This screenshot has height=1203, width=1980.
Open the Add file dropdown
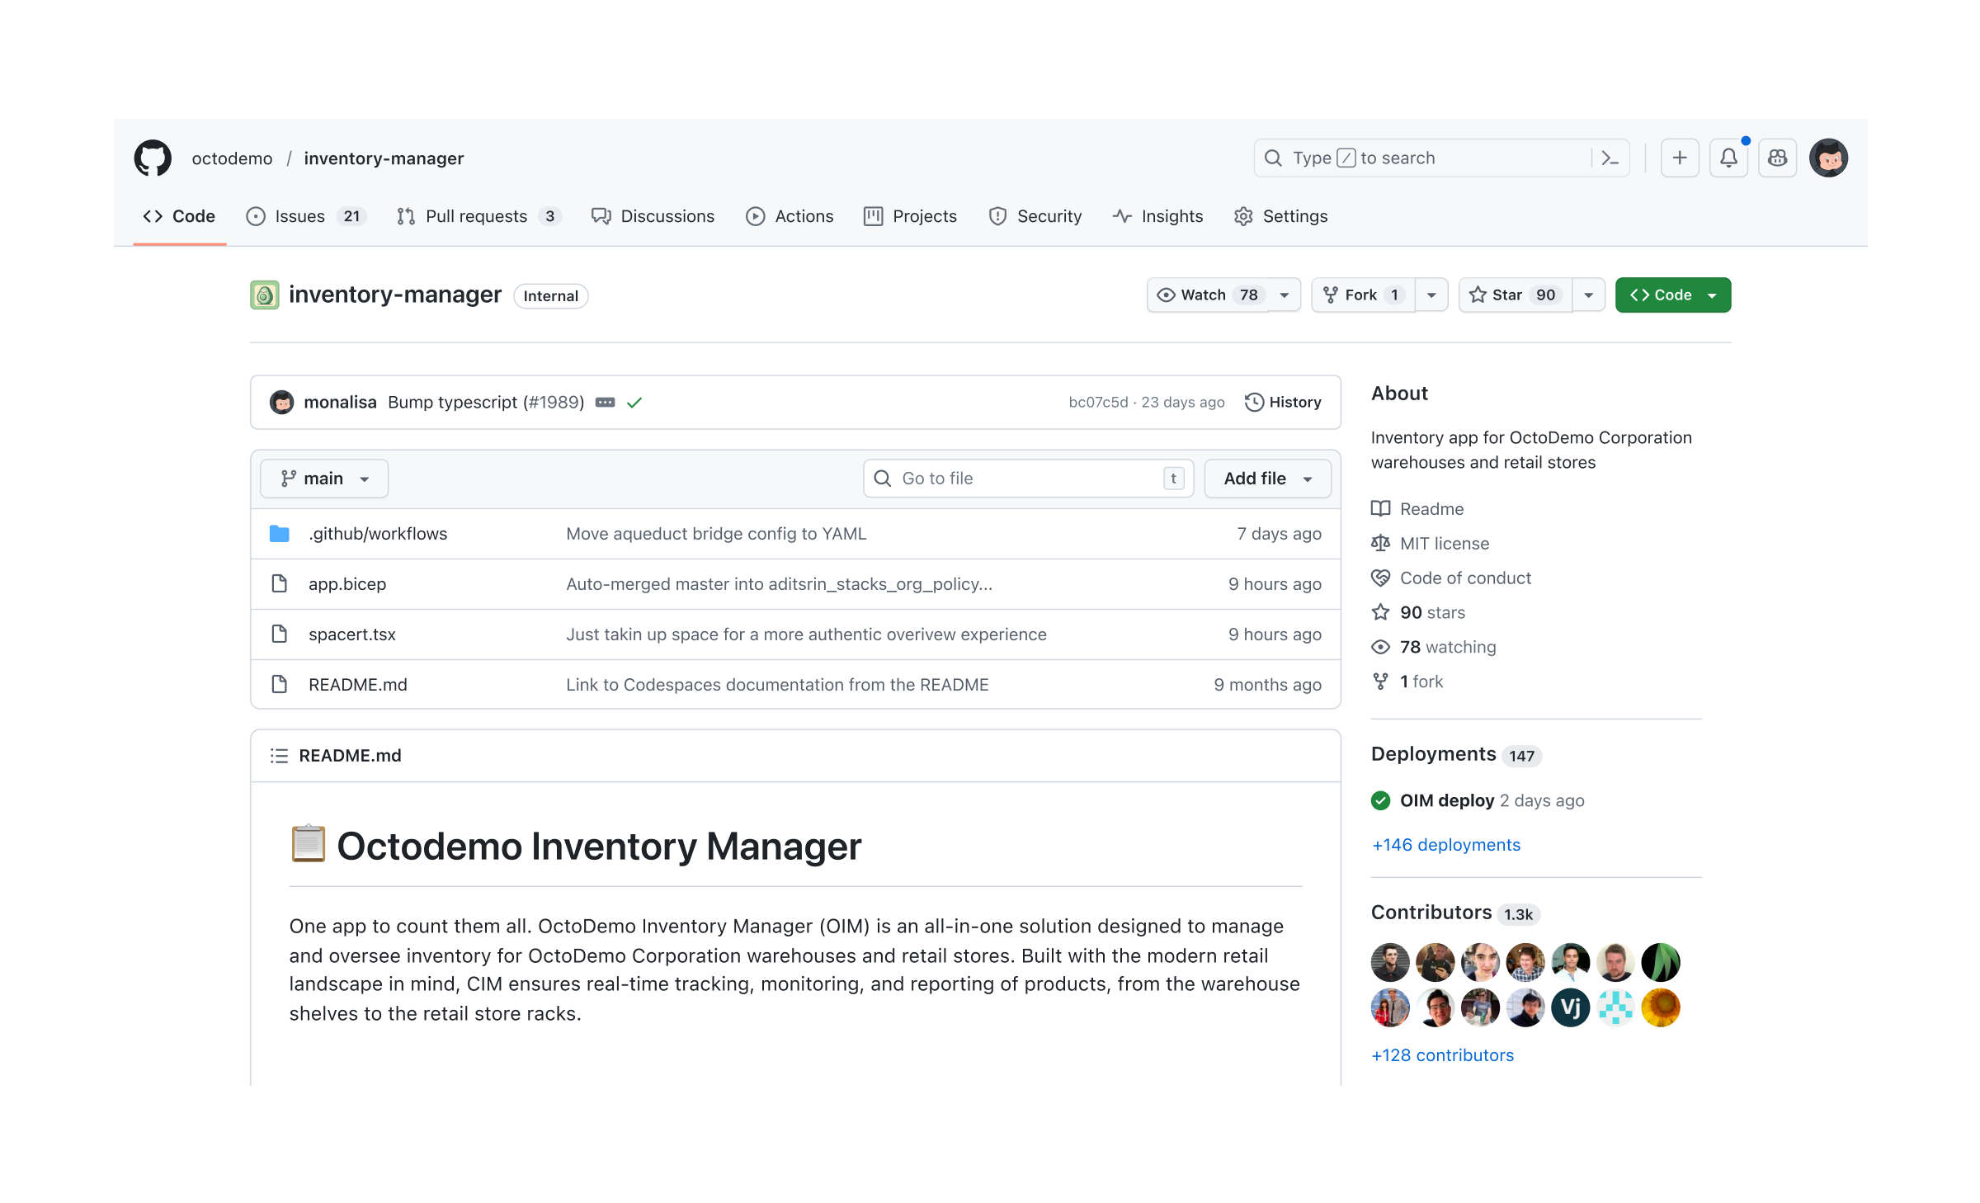[x=1266, y=478]
